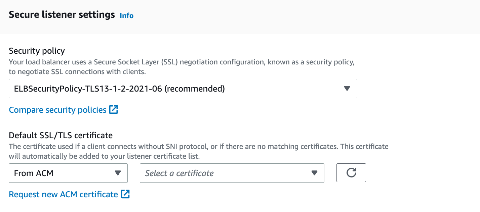Screen dimensions: 480x212
Task: Click the refresh certificates icon button
Action: point(351,173)
